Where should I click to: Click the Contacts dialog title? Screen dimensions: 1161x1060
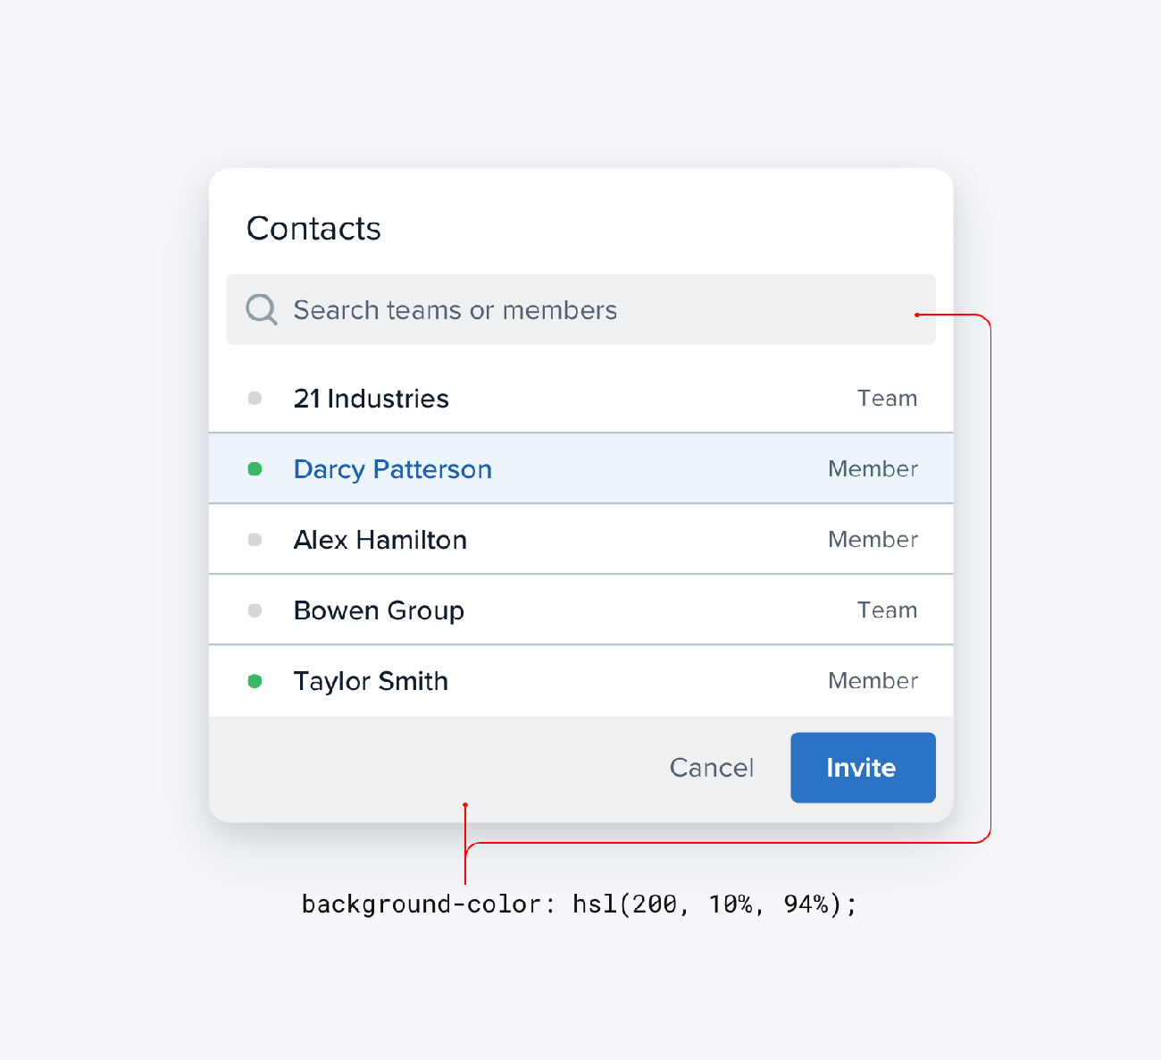(313, 229)
